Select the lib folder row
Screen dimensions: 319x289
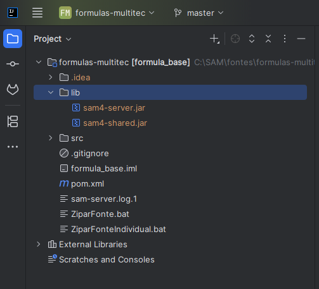click(170, 92)
